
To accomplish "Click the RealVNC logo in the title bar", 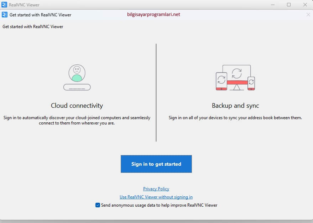I will click(x=4, y=5).
